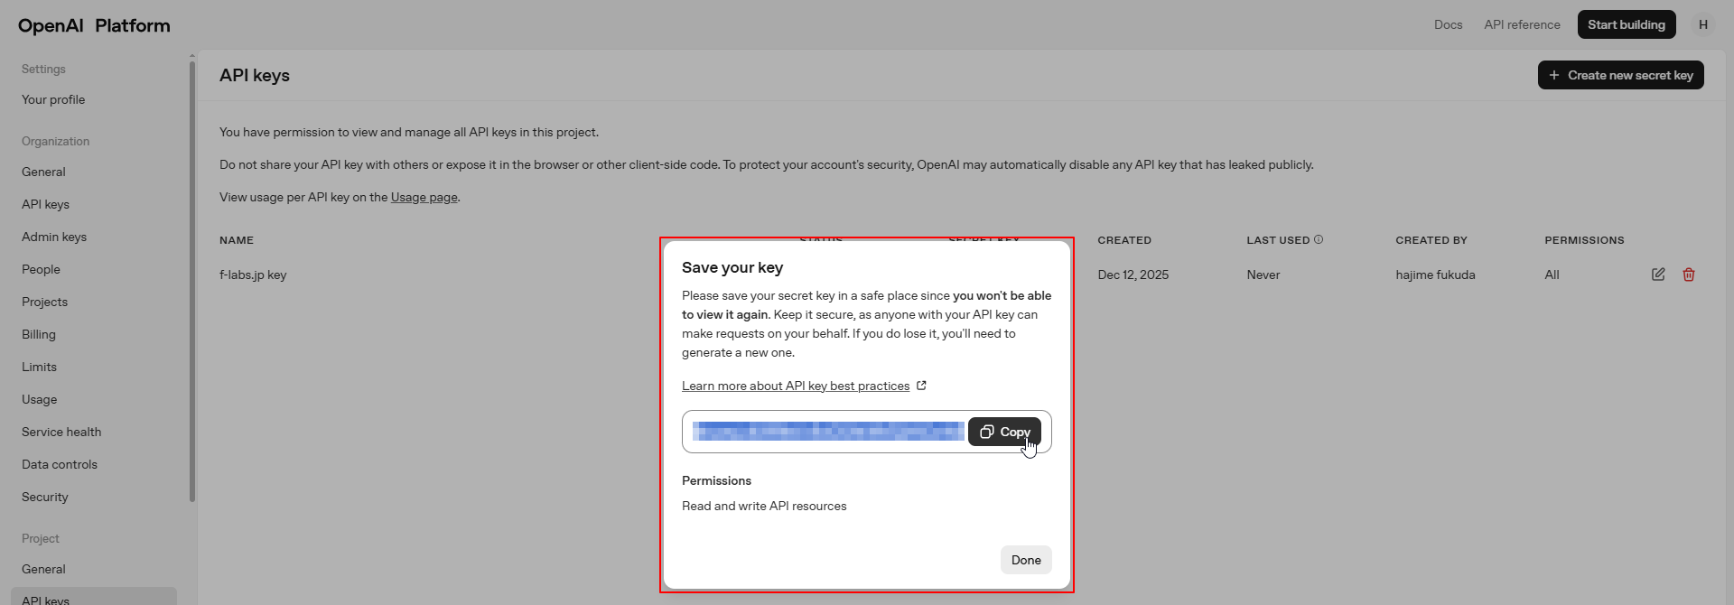Click the blurred secret key field
Image resolution: width=1734 pixels, height=605 pixels.
click(x=827, y=432)
